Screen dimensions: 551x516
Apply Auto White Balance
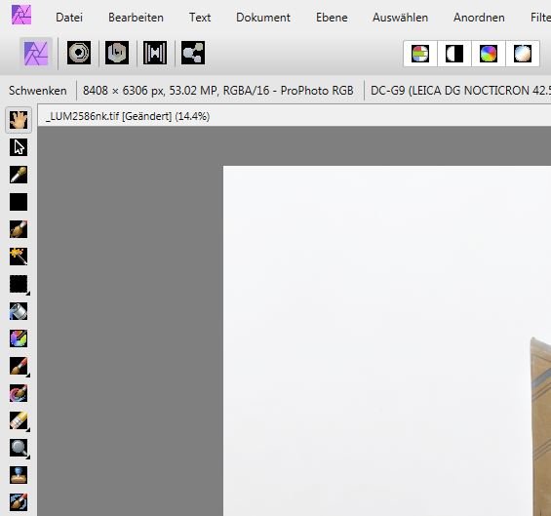pos(523,54)
